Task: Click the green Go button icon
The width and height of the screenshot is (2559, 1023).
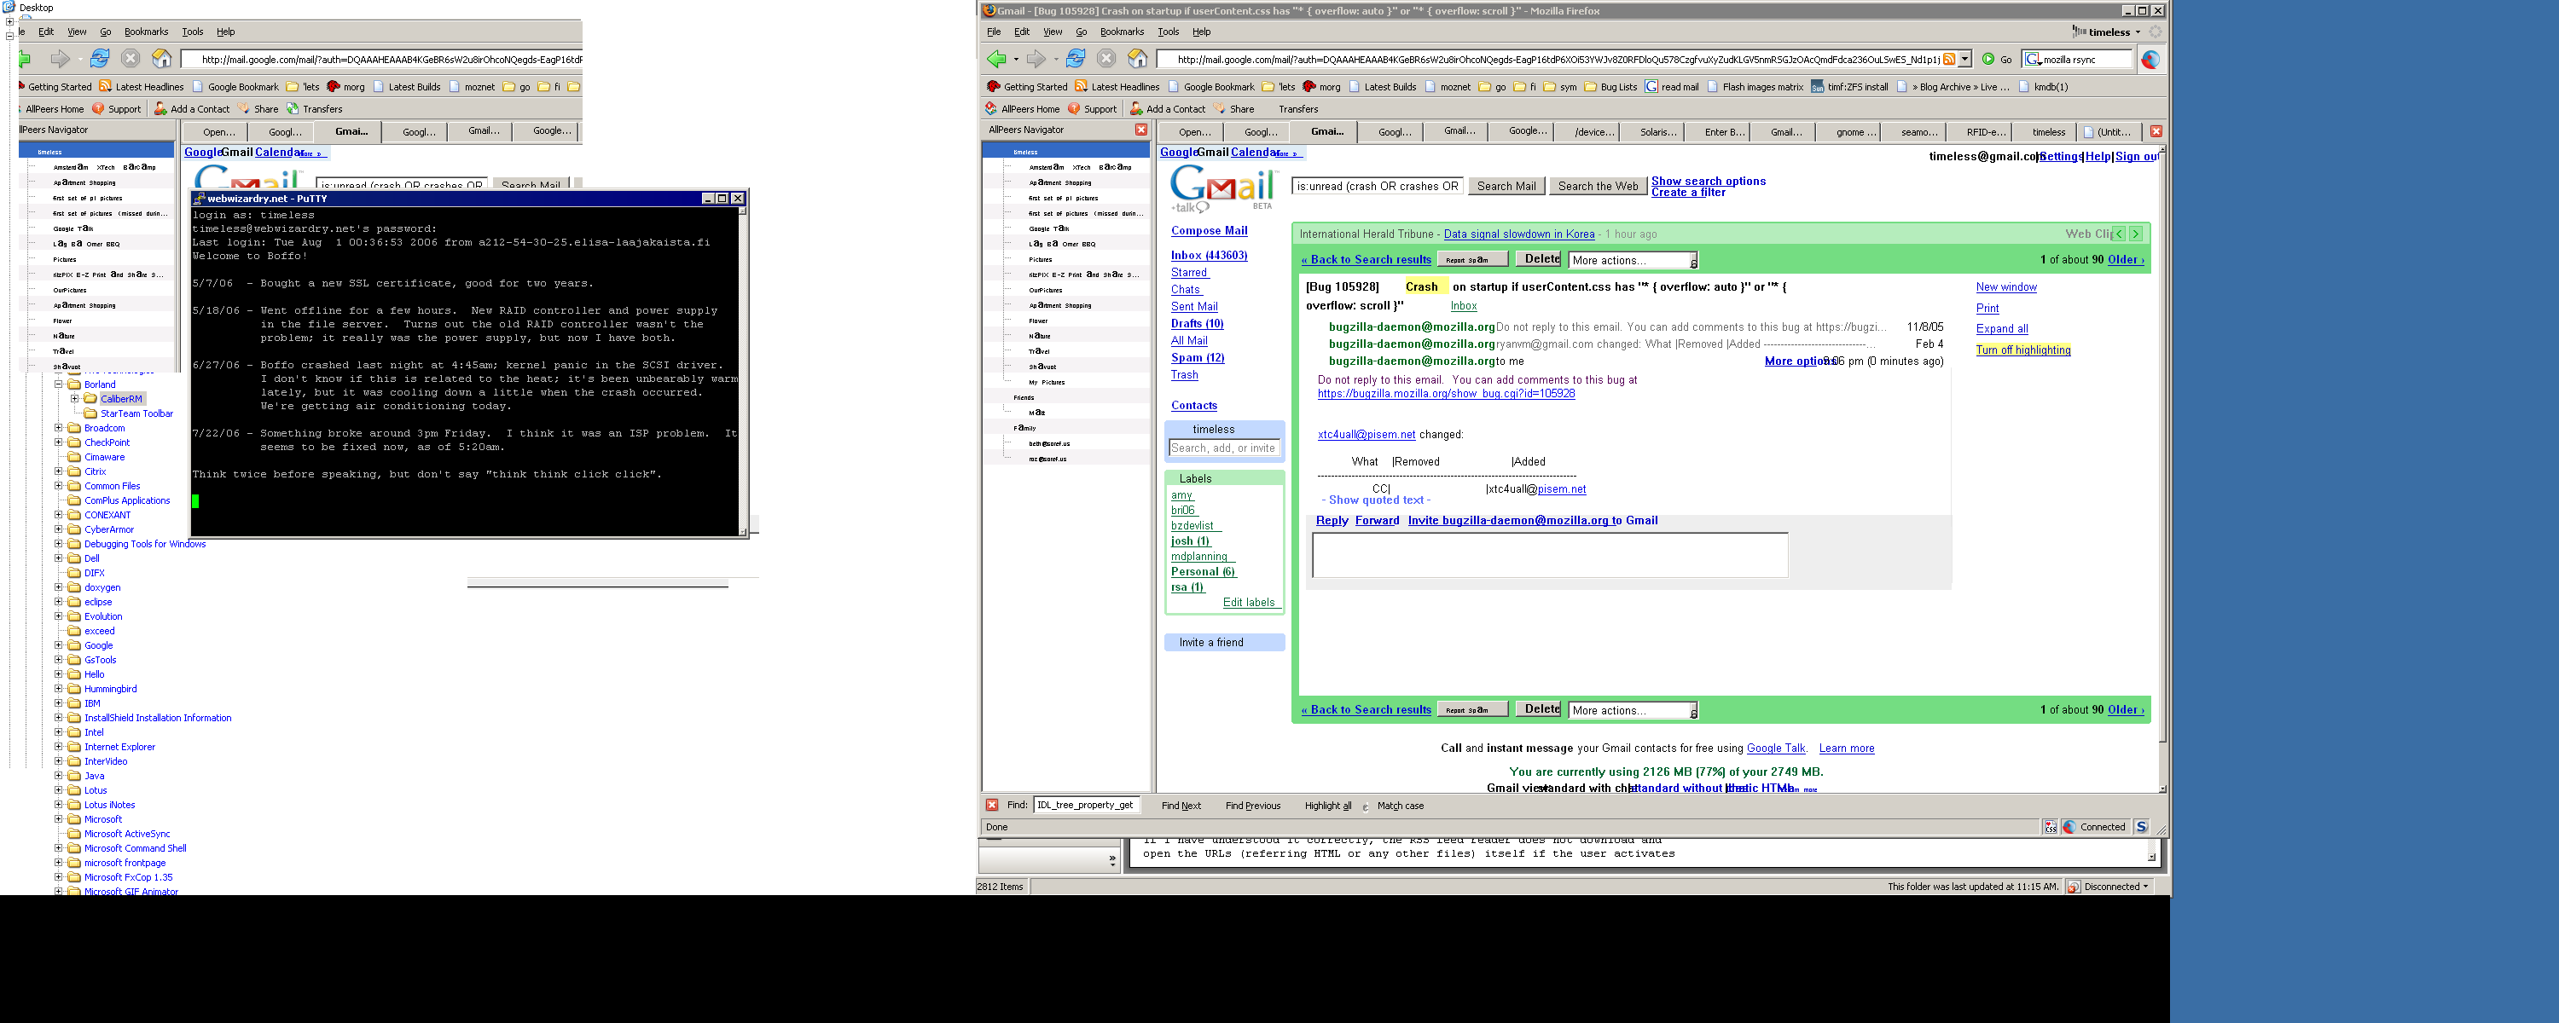Action: (x=1987, y=60)
